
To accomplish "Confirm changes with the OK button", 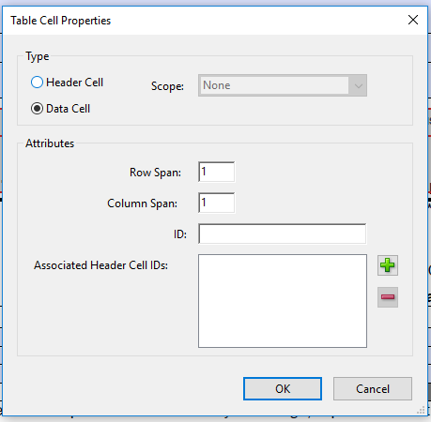I will [x=283, y=389].
